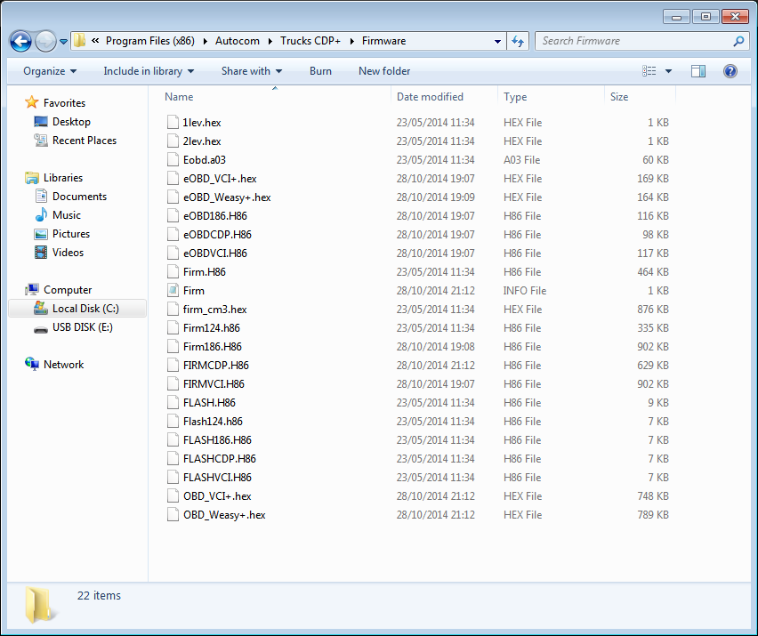This screenshot has height=636, width=758.
Task: Open Music library
Action: point(66,215)
